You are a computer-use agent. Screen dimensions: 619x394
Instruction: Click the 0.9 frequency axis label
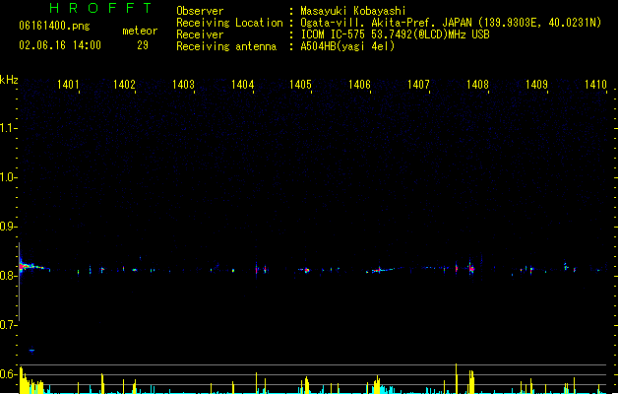8,227
